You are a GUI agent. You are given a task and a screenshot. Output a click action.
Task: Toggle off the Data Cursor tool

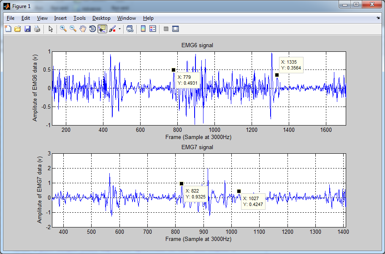tap(102, 29)
